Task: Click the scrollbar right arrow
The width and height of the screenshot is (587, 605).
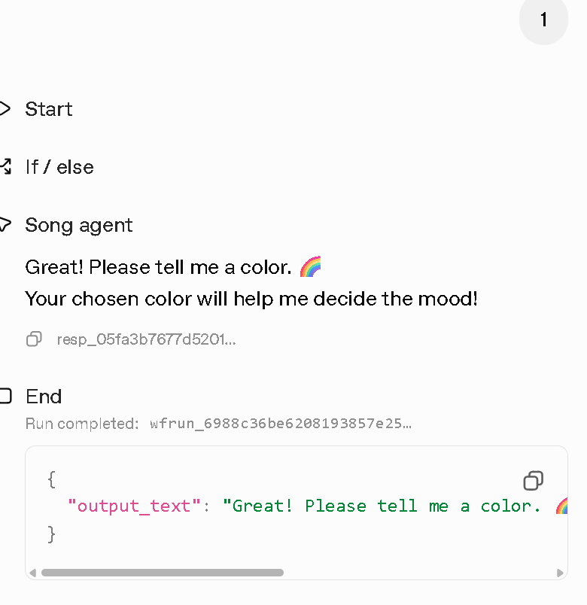Action: coord(560,573)
